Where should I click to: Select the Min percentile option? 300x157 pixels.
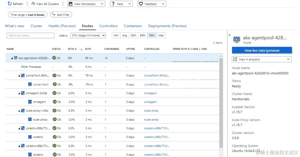(116, 35)
